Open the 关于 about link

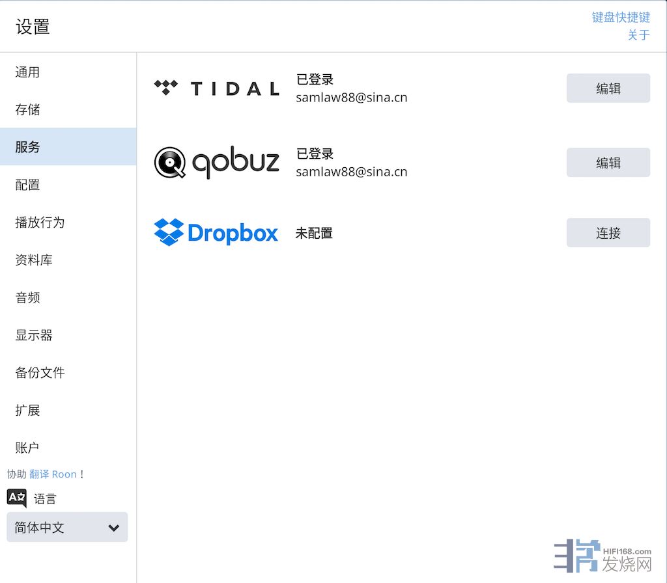638,35
